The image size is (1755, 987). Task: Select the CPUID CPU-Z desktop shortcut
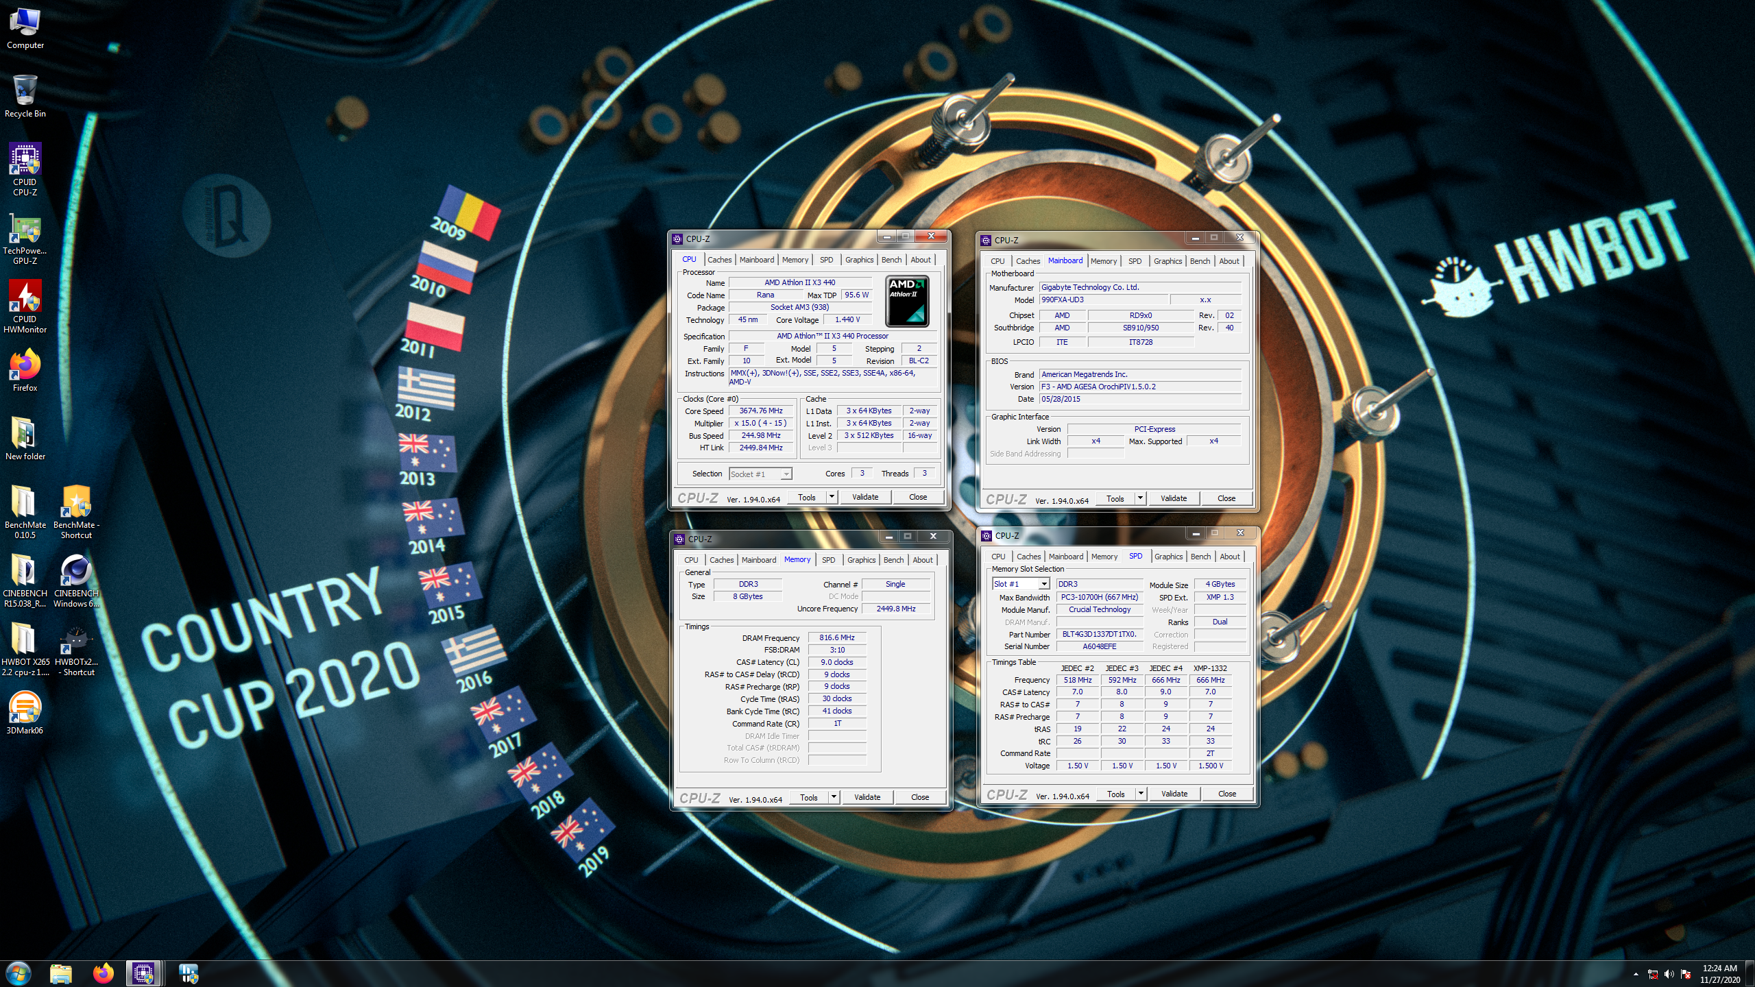tap(25, 170)
